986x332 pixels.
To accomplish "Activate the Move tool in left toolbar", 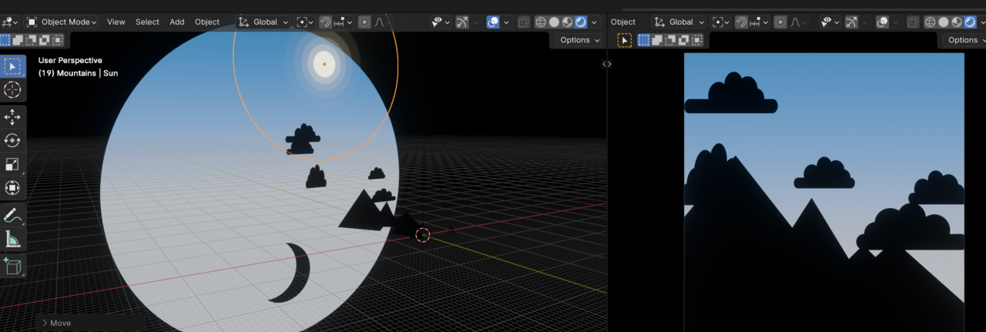I will point(12,117).
